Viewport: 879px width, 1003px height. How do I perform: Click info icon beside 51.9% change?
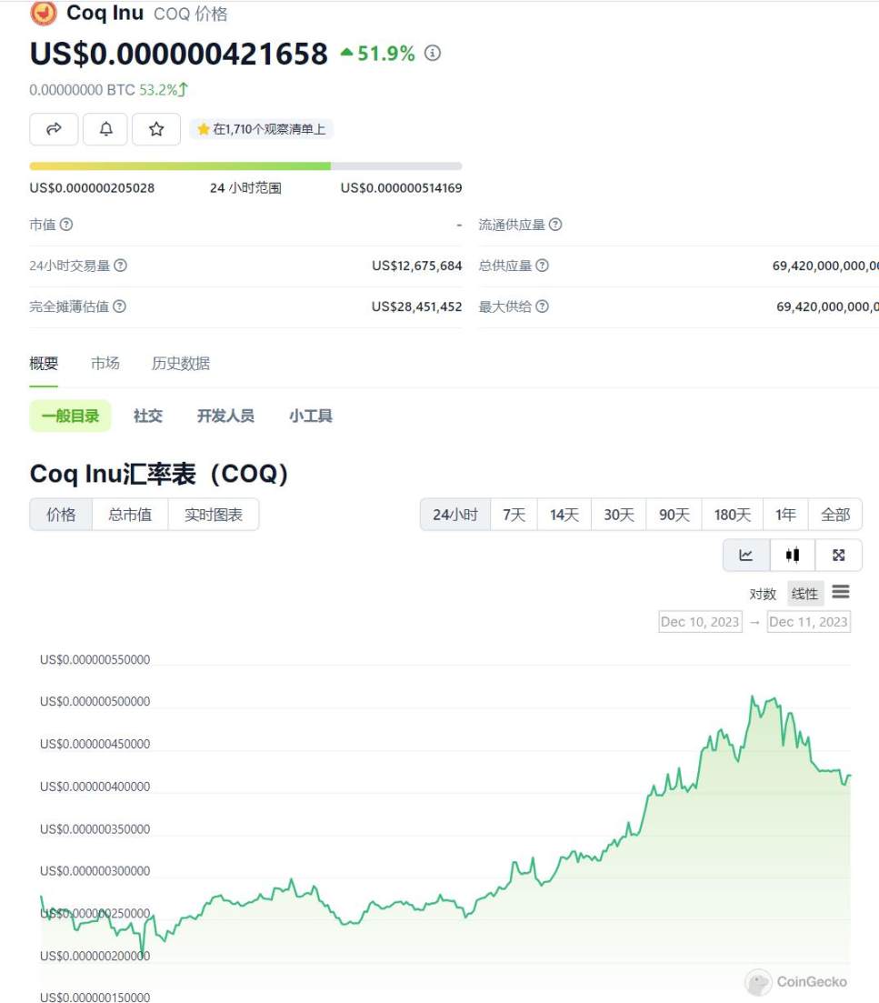[x=433, y=54]
